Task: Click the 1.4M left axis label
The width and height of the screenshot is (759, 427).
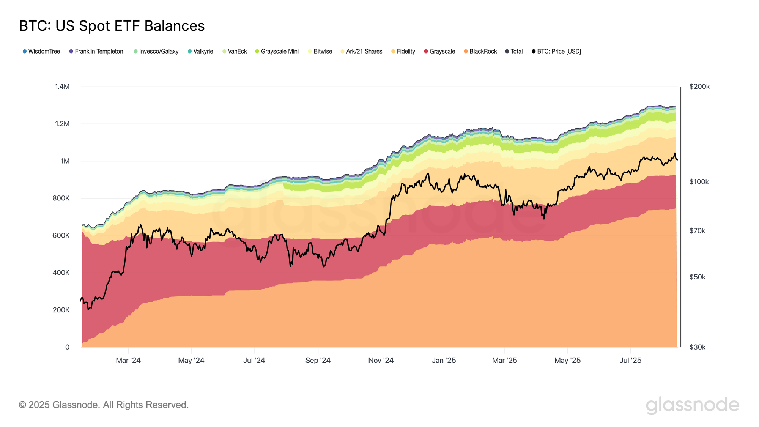Action: 62,87
